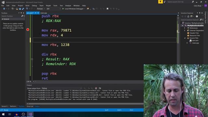Open the Chris Rose account dropdown
This screenshot has width=208, height=117.
(198, 6)
